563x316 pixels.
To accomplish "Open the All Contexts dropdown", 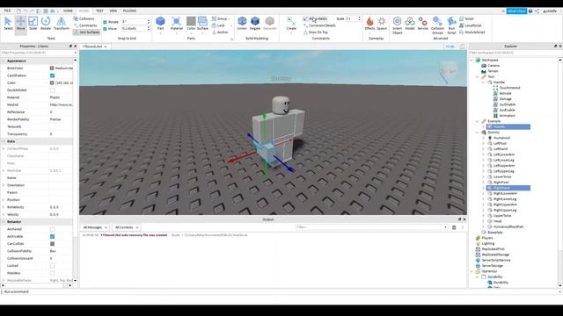I will [x=127, y=227].
